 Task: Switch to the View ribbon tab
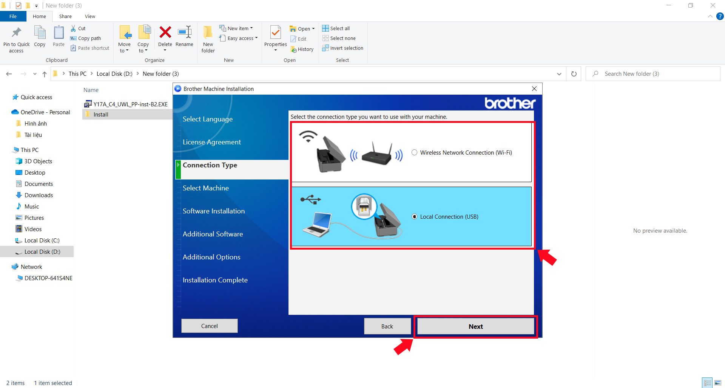pos(90,16)
